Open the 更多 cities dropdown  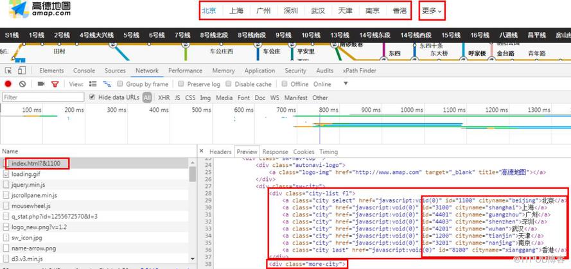coord(431,11)
